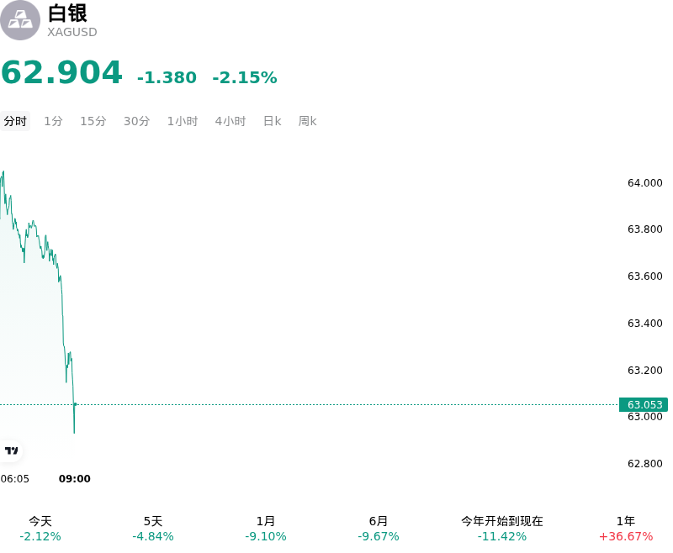Click the silver bars icon
The width and height of the screenshot is (673, 553).
(x=19, y=20)
